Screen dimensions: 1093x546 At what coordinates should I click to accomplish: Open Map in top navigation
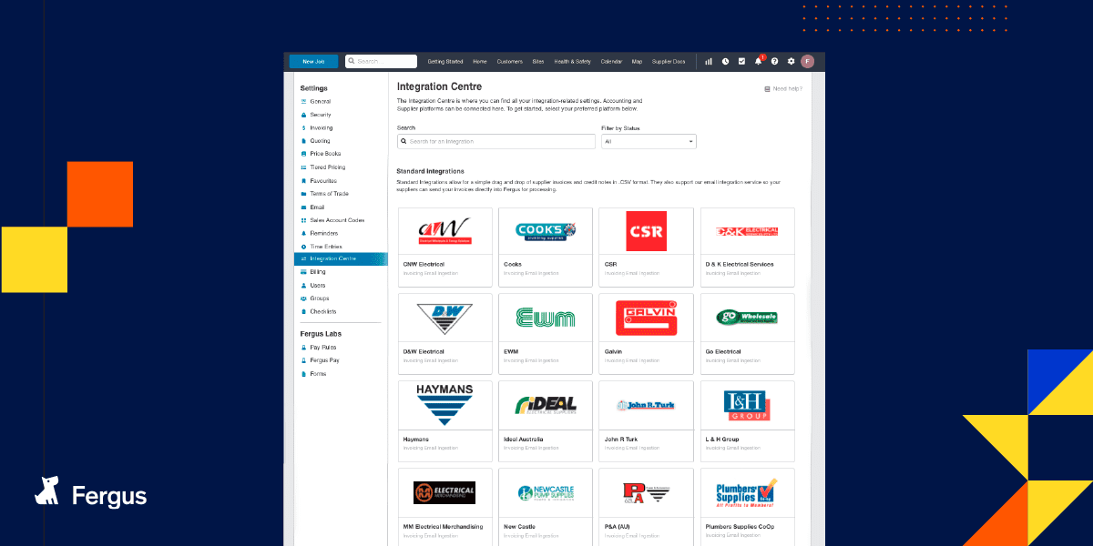tap(637, 61)
